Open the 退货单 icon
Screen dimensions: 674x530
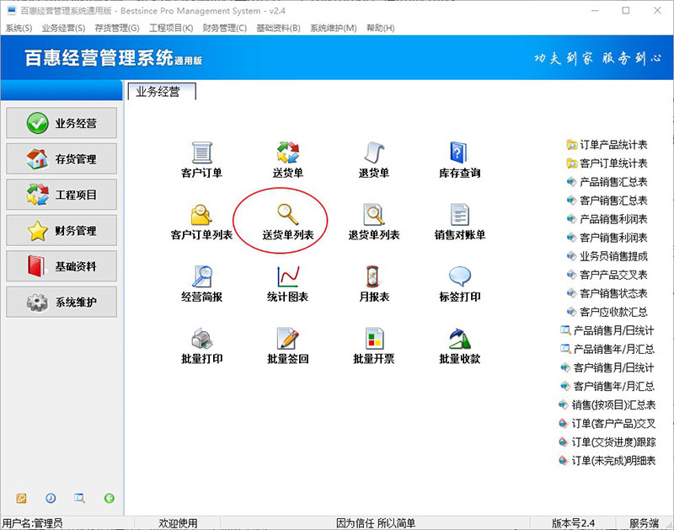tap(374, 153)
